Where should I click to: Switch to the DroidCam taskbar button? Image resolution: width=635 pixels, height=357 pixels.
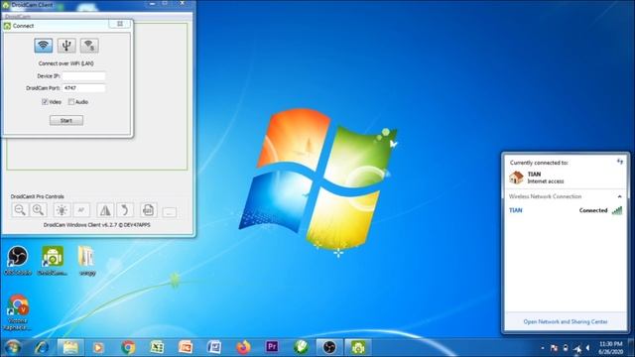point(358,347)
